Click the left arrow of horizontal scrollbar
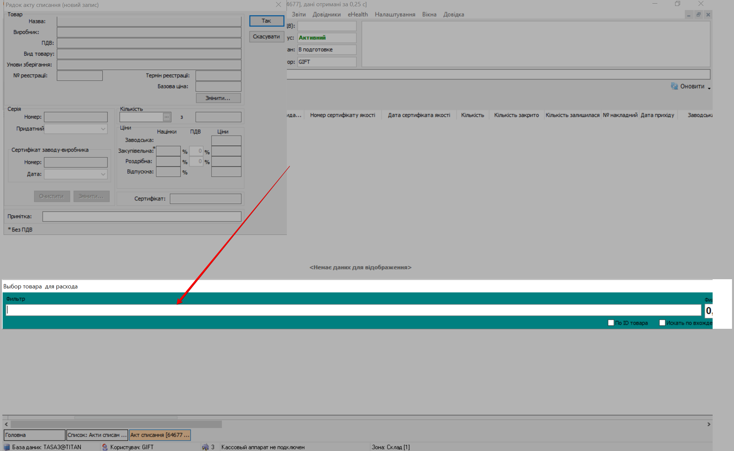 [6, 424]
